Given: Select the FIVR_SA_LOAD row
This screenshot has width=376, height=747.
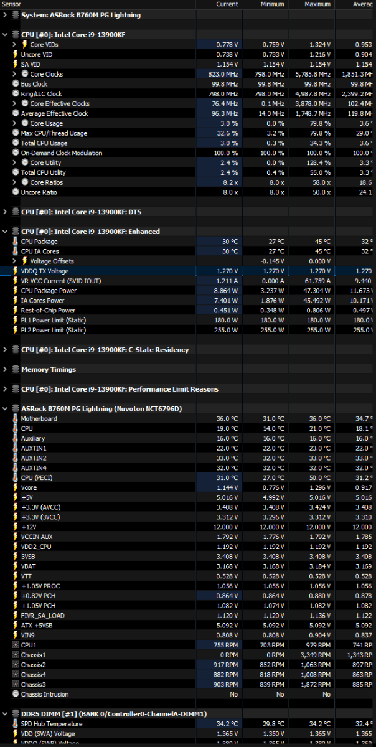Looking at the screenshot, I should tap(188, 615).
